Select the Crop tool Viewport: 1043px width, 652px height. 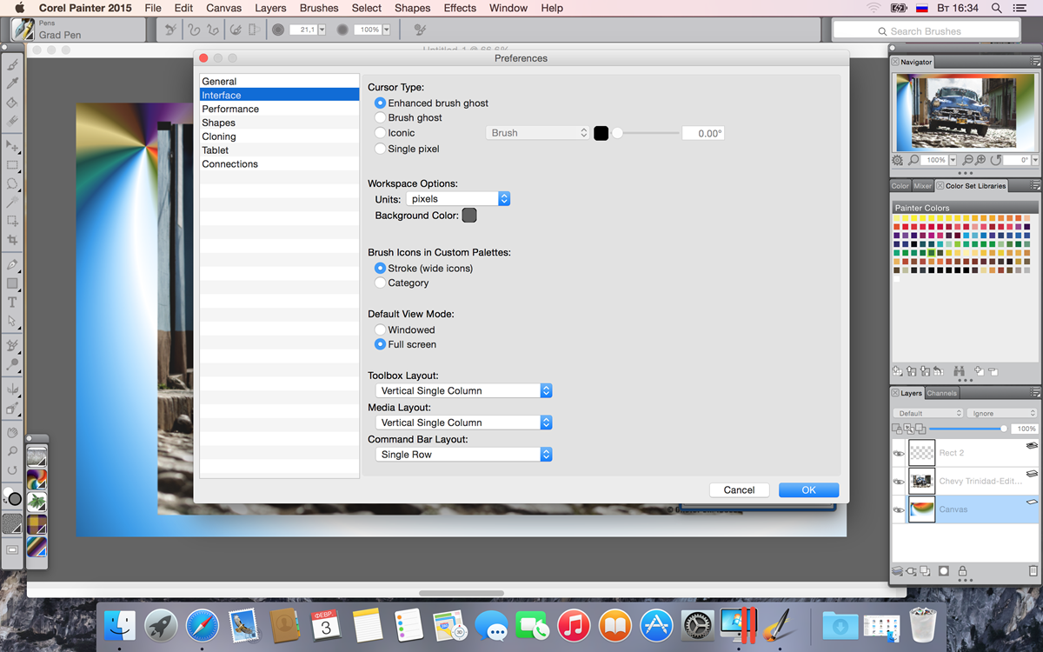(x=12, y=240)
